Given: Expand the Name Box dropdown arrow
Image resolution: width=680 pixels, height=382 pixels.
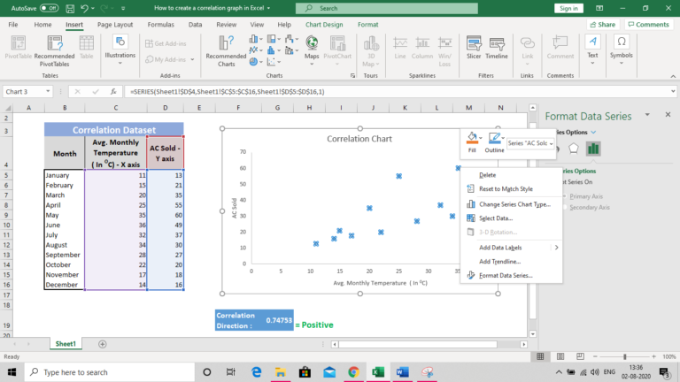Looking at the screenshot, I should (x=48, y=91).
